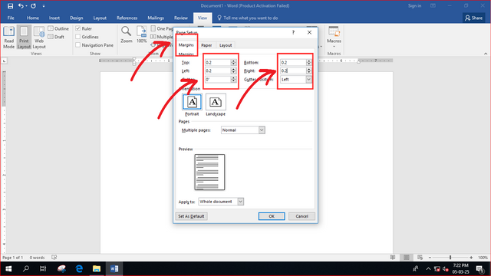Launch Microsoft Edge from taskbar

coord(79,268)
